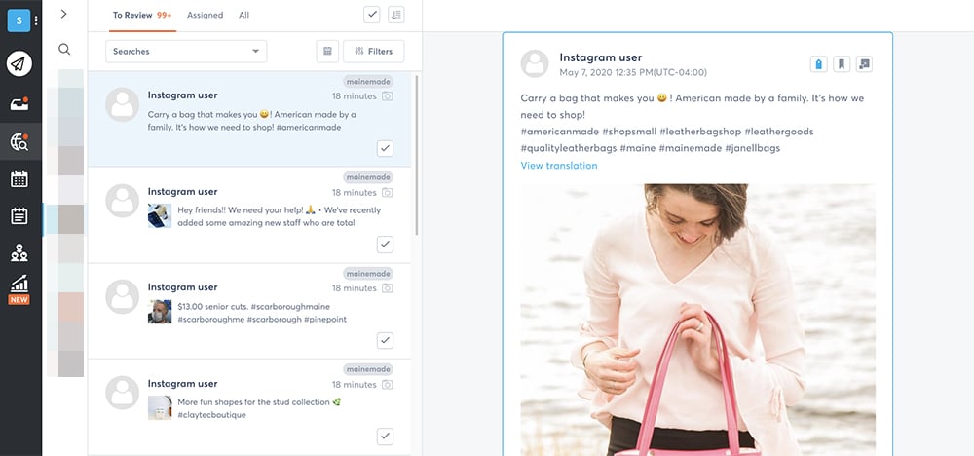This screenshot has width=974, height=456.
Task: Click the 'Instagram user' name in detail header
Action: click(x=601, y=57)
